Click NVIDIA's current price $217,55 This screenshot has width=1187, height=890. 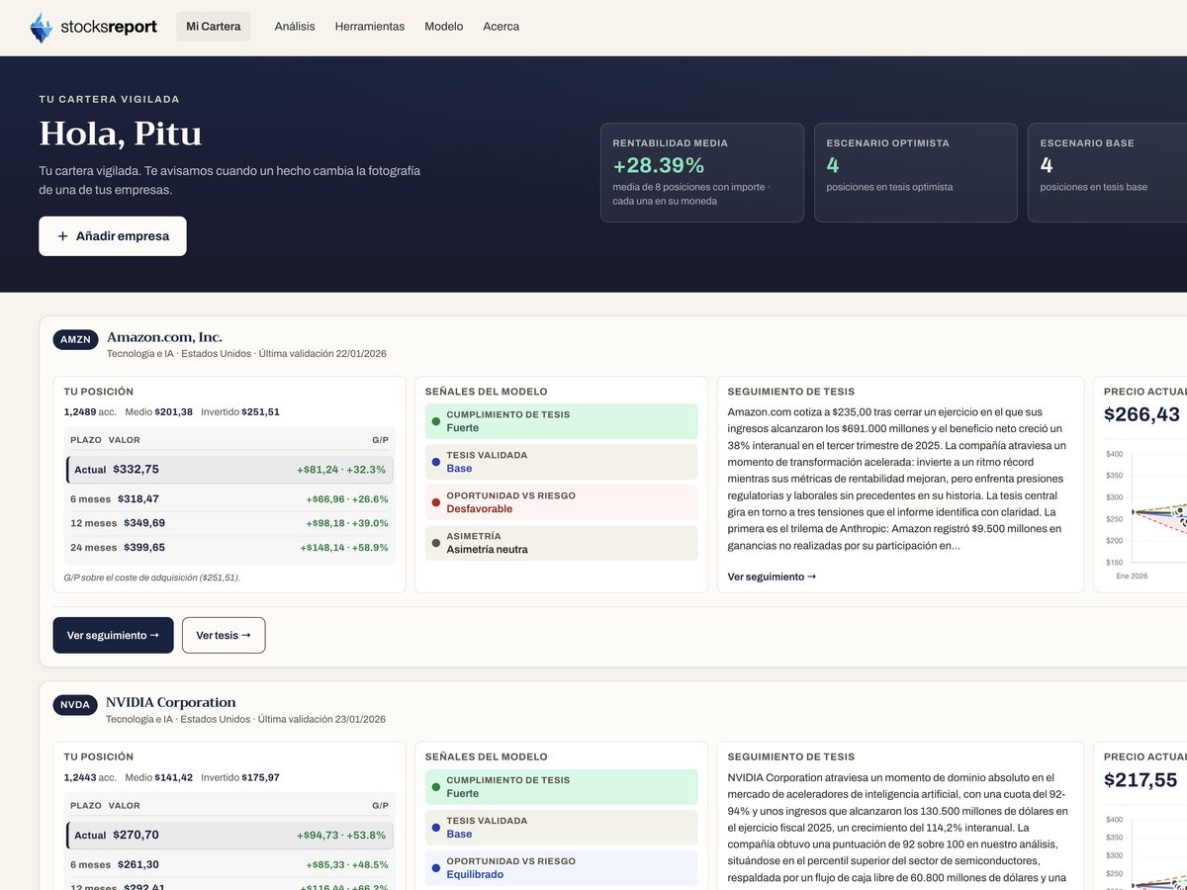coord(1141,780)
